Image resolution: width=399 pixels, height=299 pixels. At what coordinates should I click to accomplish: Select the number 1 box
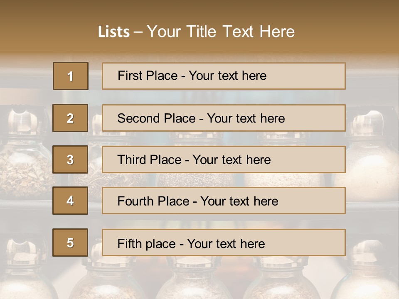(70, 76)
